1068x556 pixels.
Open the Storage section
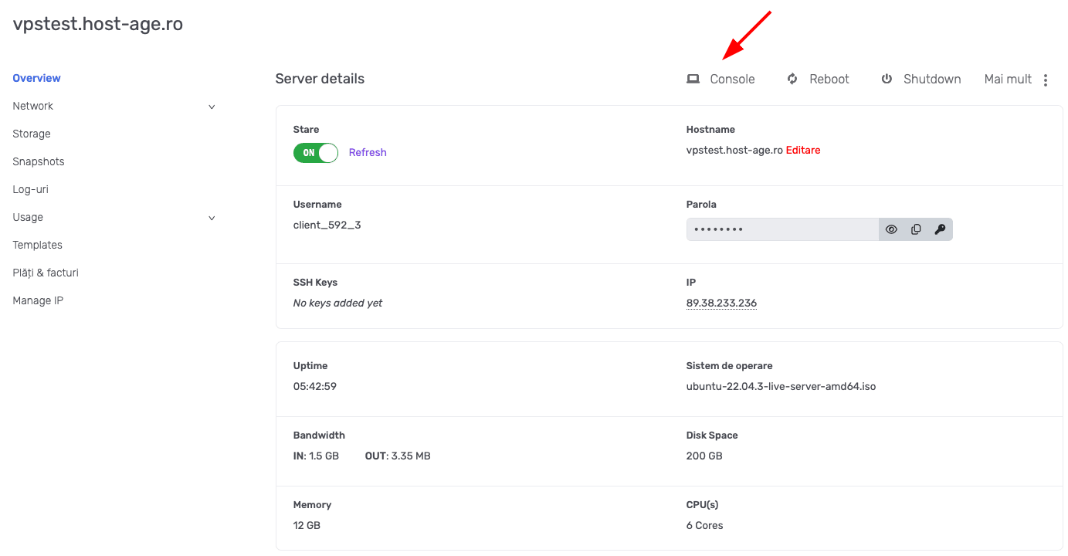32,134
